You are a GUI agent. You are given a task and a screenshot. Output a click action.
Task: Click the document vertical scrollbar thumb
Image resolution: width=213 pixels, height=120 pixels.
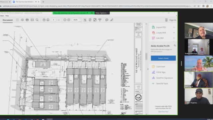click(146, 56)
